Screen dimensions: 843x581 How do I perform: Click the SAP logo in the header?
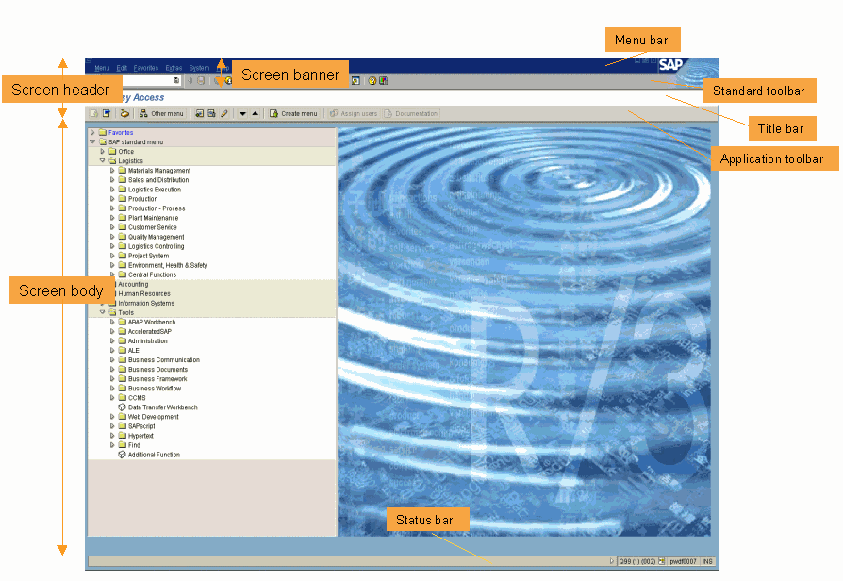[x=670, y=65]
